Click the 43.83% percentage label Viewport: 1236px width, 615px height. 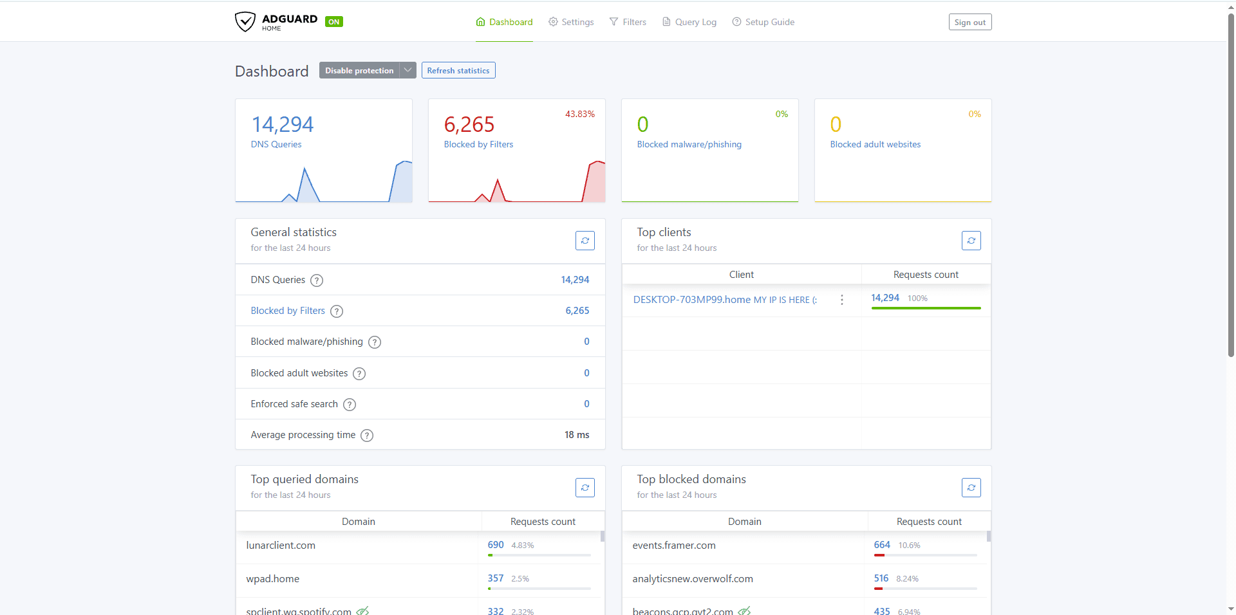click(580, 114)
